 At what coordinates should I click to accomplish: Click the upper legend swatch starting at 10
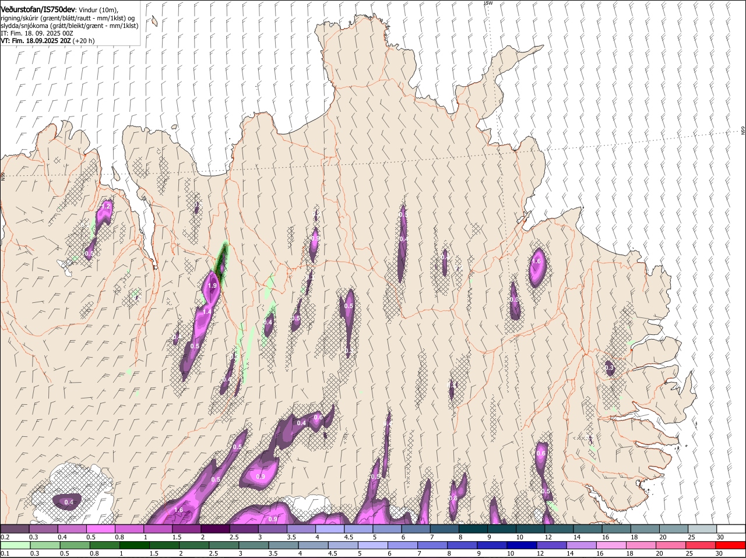tap(530, 529)
